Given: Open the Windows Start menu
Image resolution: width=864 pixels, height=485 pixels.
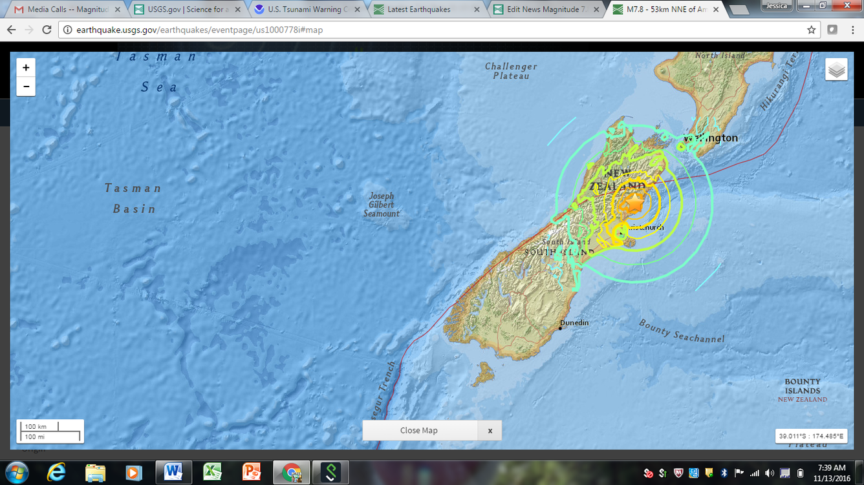Looking at the screenshot, I should click(16, 472).
